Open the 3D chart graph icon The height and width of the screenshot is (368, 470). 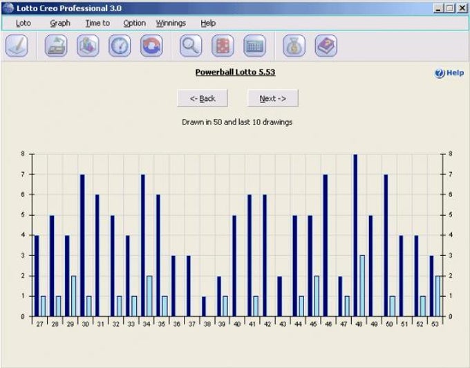pyautogui.click(x=88, y=46)
